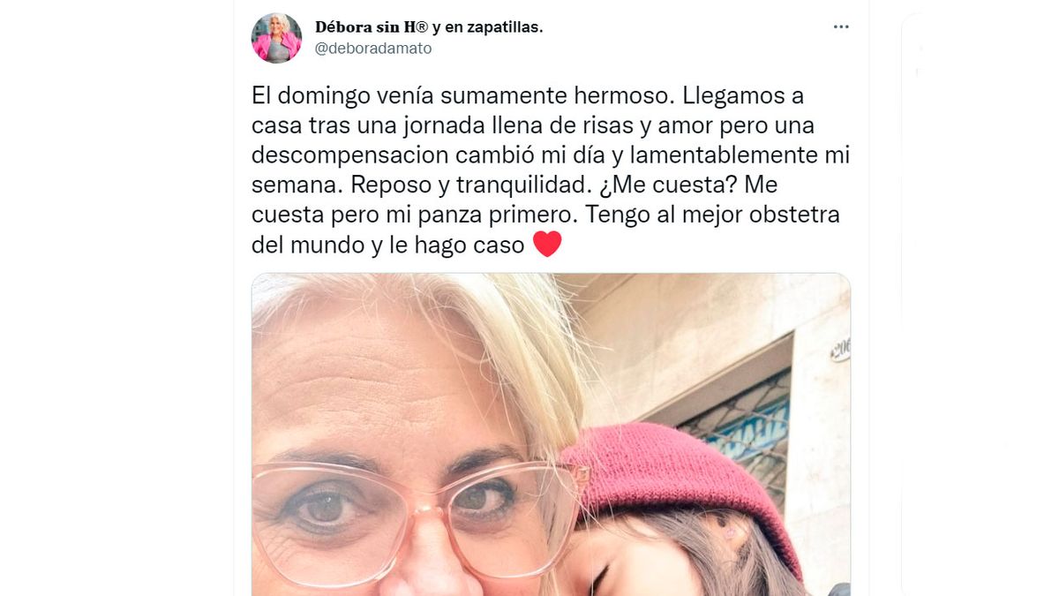Viewport: 1059px width, 596px height.
Task: Click the building number plaque in the photo
Action: pos(839,351)
